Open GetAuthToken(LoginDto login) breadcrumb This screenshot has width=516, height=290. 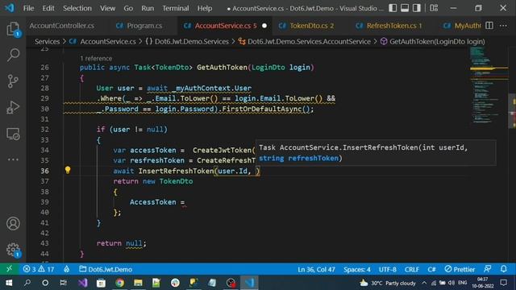pos(437,41)
